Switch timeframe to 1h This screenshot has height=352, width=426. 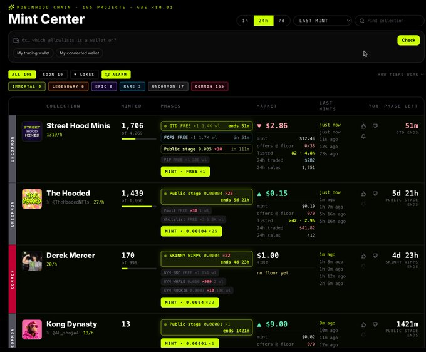[x=245, y=21]
